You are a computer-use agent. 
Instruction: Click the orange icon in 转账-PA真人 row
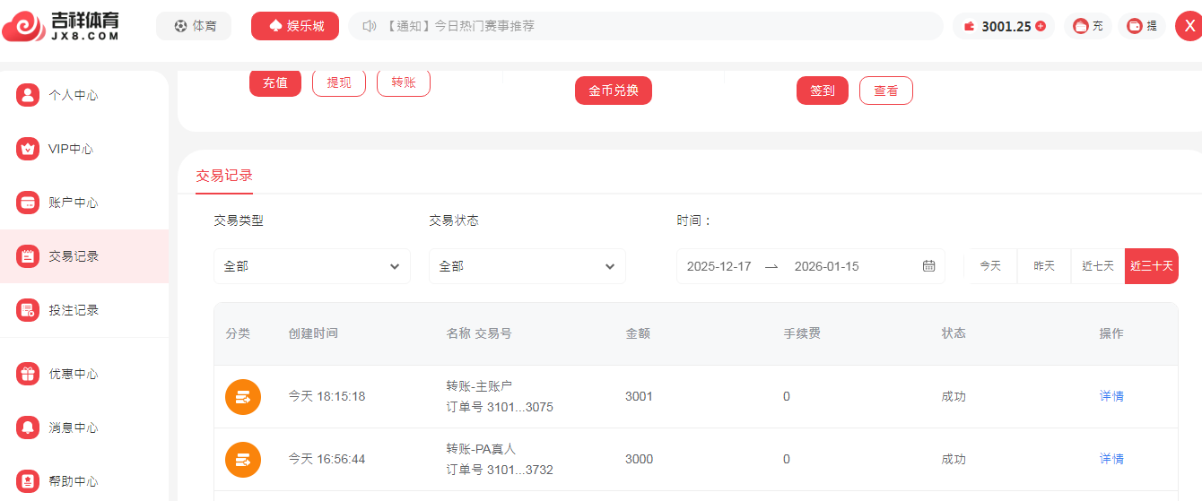[243, 460]
